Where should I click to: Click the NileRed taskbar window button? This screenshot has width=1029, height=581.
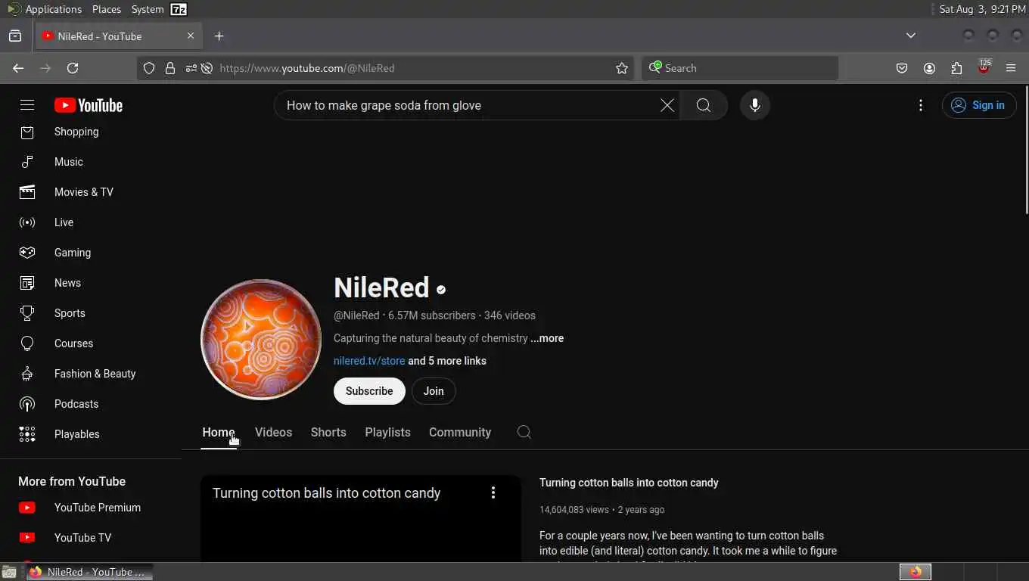click(90, 572)
